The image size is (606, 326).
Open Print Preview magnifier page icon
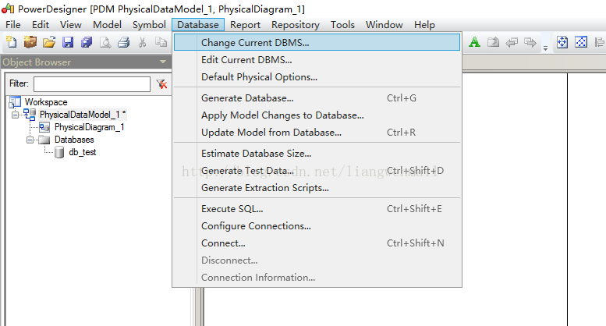pyautogui.click(x=105, y=42)
